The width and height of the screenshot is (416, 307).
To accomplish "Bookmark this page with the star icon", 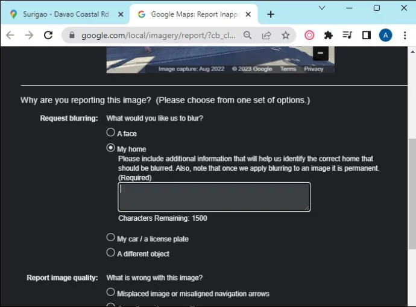I will tap(285, 35).
